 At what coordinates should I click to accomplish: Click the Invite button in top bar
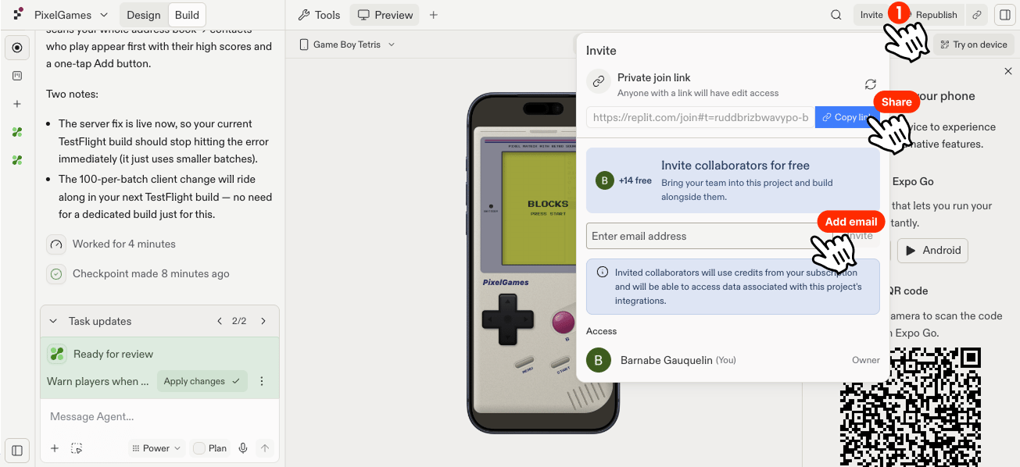(x=871, y=15)
